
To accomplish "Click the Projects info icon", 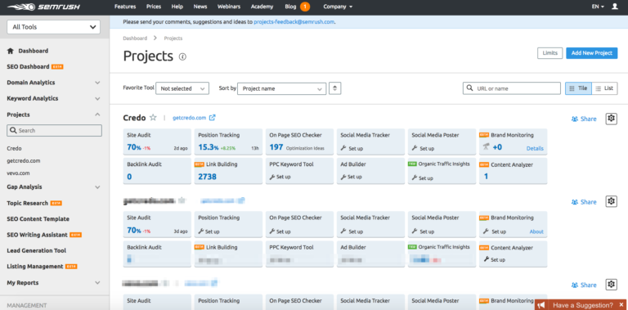I will pos(182,57).
